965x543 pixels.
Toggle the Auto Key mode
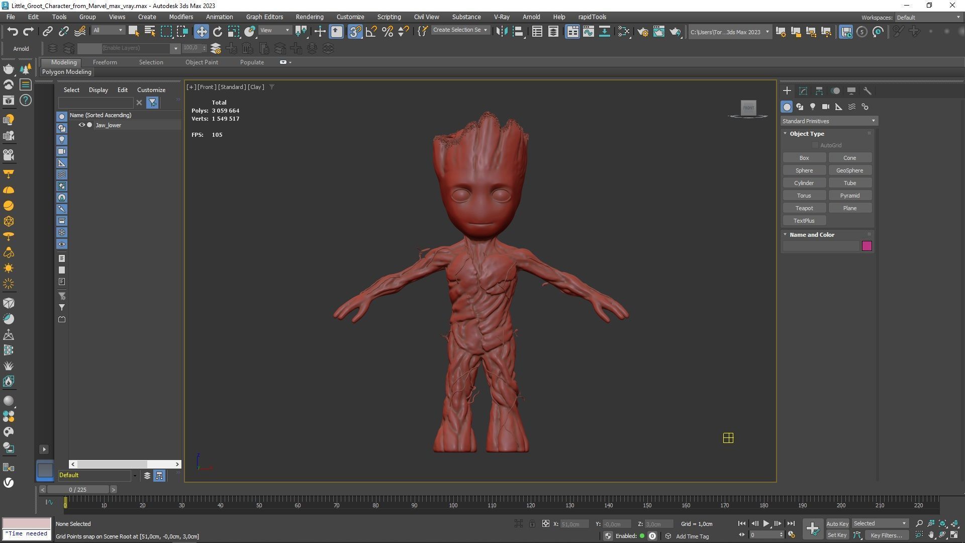[837, 523]
